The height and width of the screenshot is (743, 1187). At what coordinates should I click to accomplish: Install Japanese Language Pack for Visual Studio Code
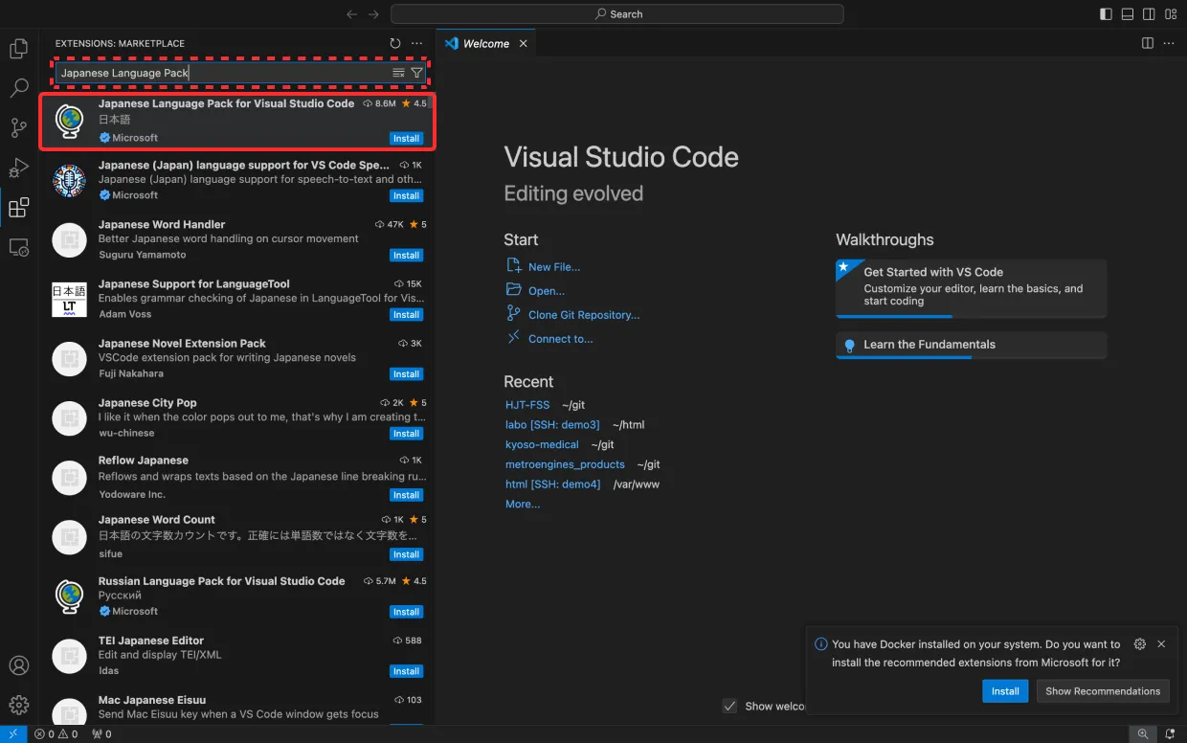coord(406,138)
